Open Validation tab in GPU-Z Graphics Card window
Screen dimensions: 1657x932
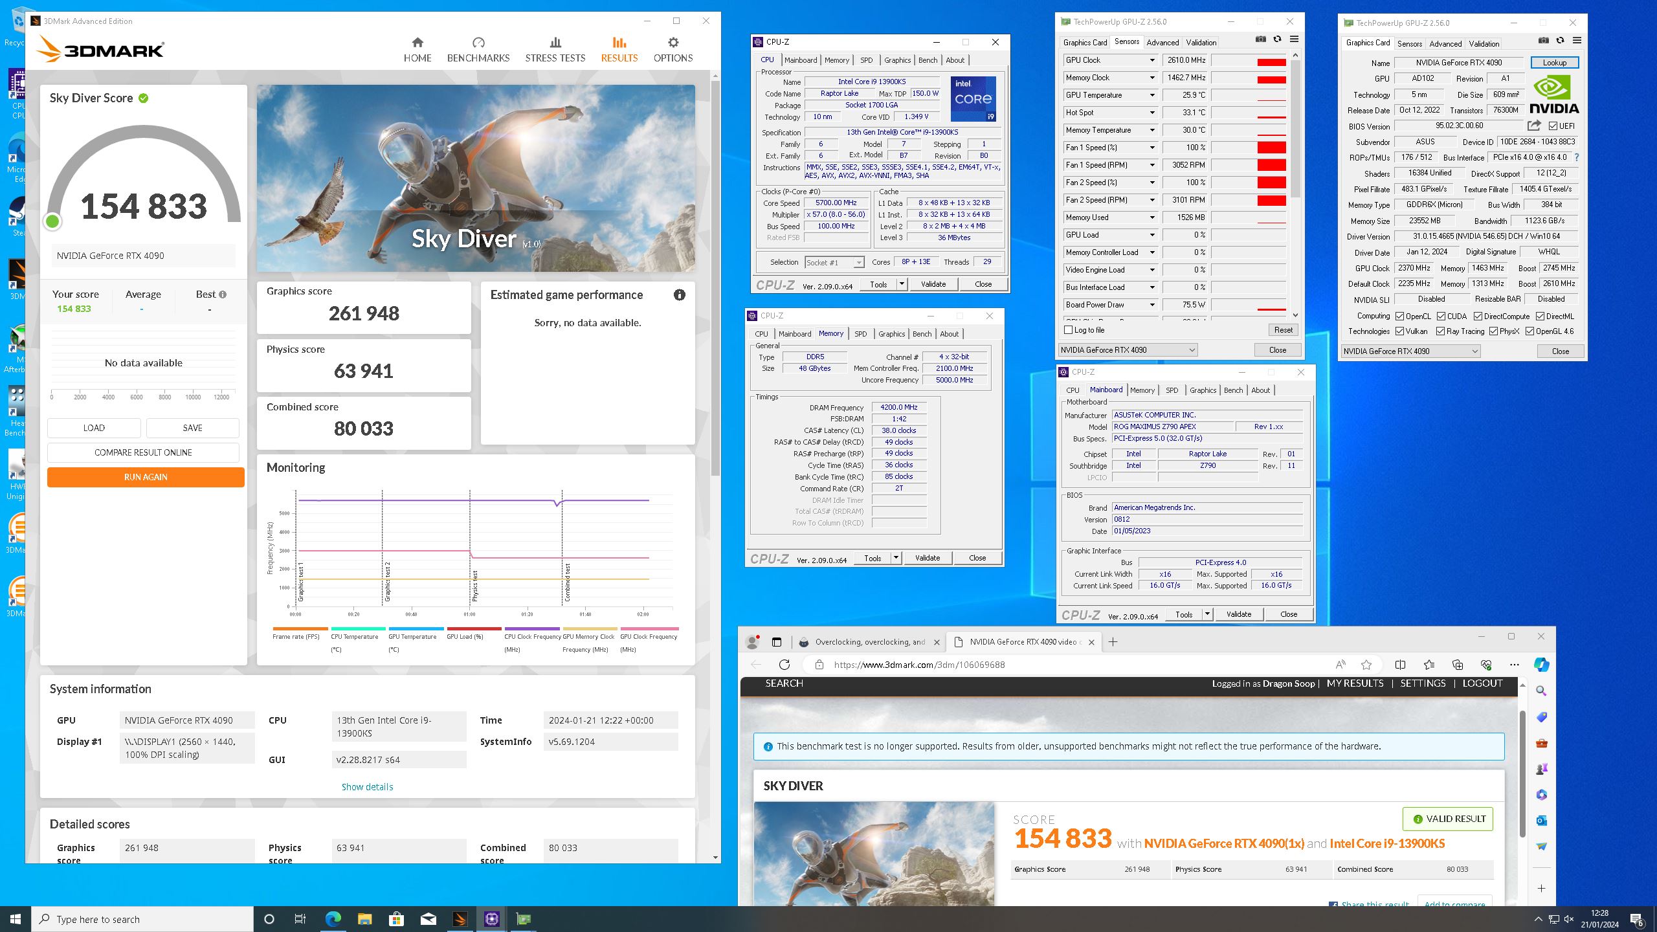coord(1484,44)
